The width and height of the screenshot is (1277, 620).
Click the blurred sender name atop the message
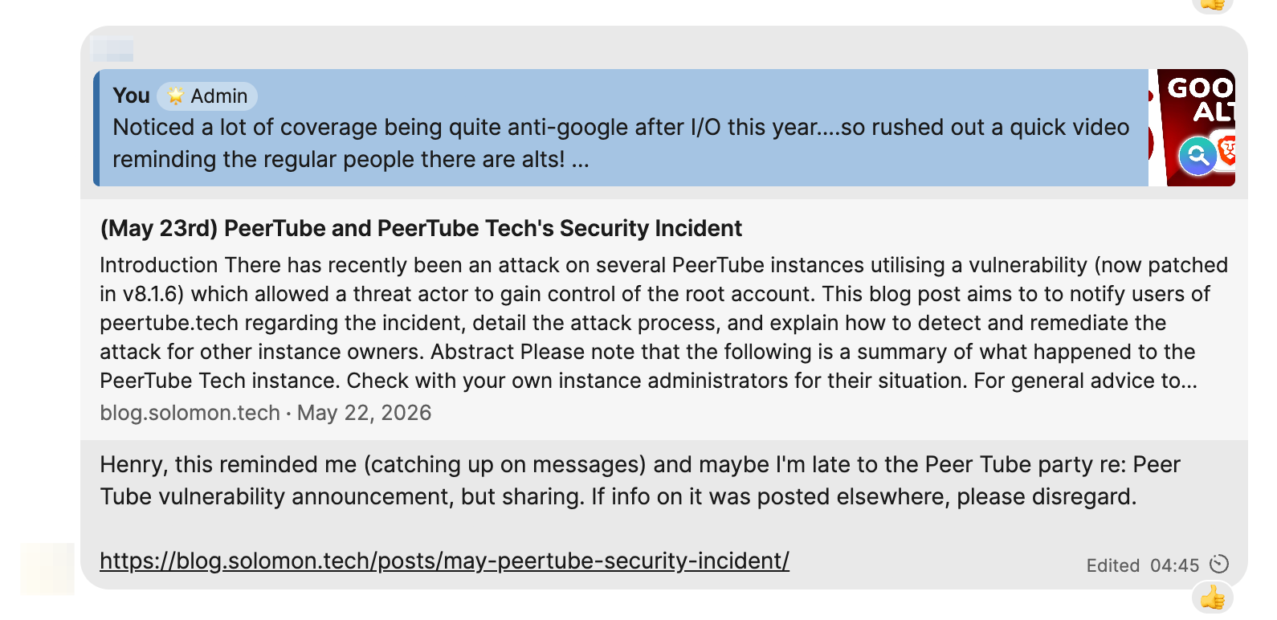tap(112, 50)
